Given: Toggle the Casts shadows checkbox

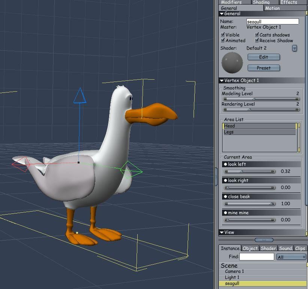Looking at the screenshot, I should [257, 35].
